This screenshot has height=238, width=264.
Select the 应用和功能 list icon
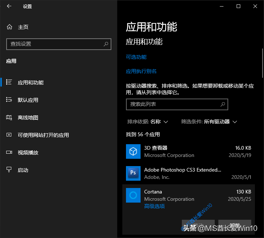pyautogui.click(x=9, y=82)
